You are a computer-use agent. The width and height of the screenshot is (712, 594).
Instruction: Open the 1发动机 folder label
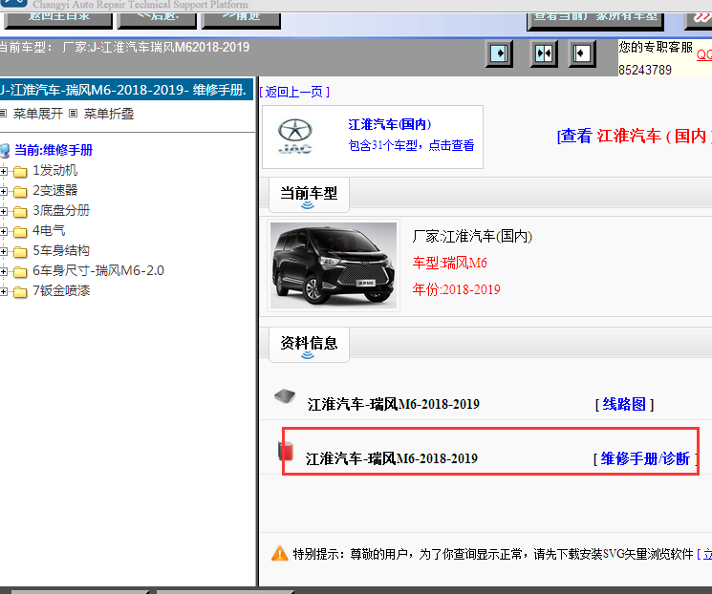pyautogui.click(x=54, y=171)
